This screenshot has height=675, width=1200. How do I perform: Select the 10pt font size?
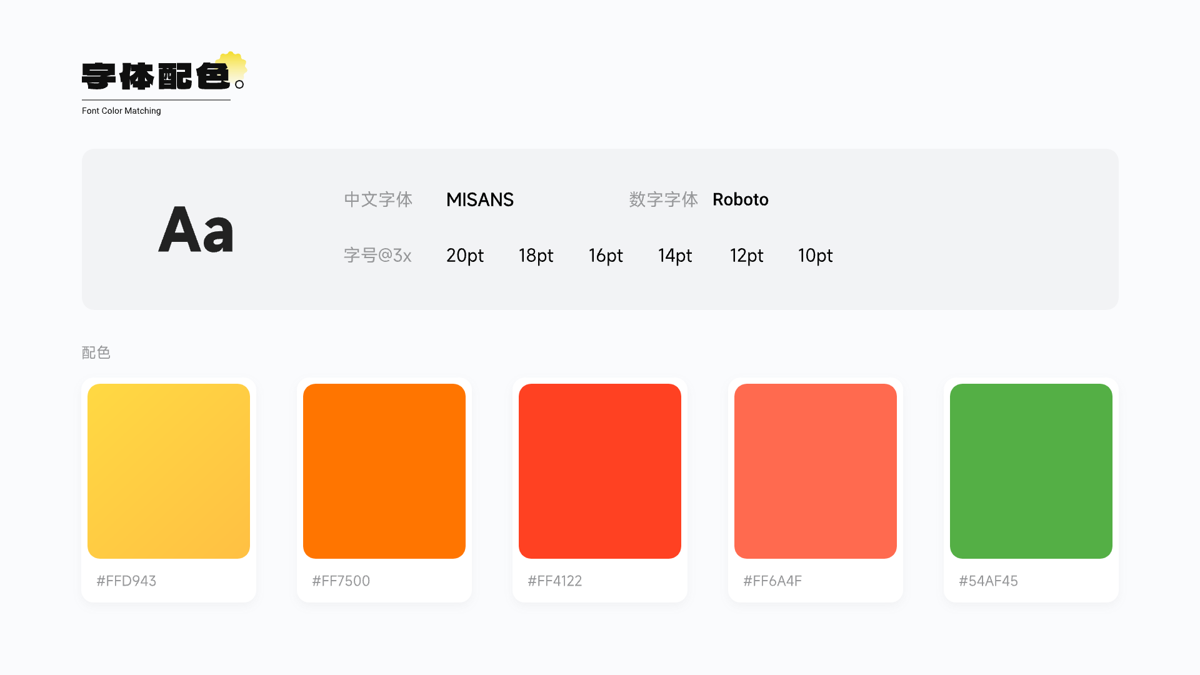(816, 256)
